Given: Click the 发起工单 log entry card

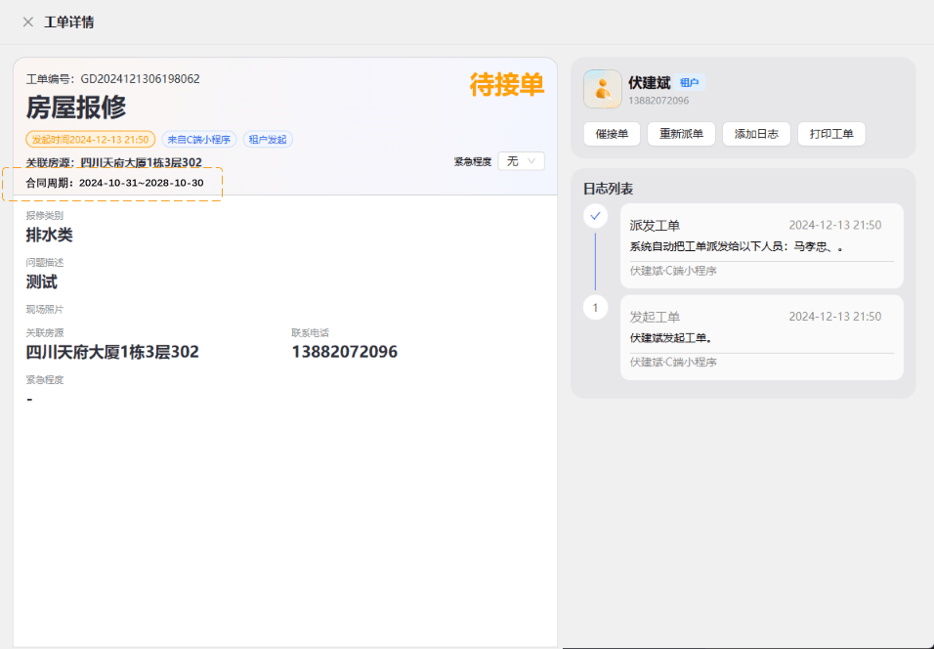Looking at the screenshot, I should [762, 337].
